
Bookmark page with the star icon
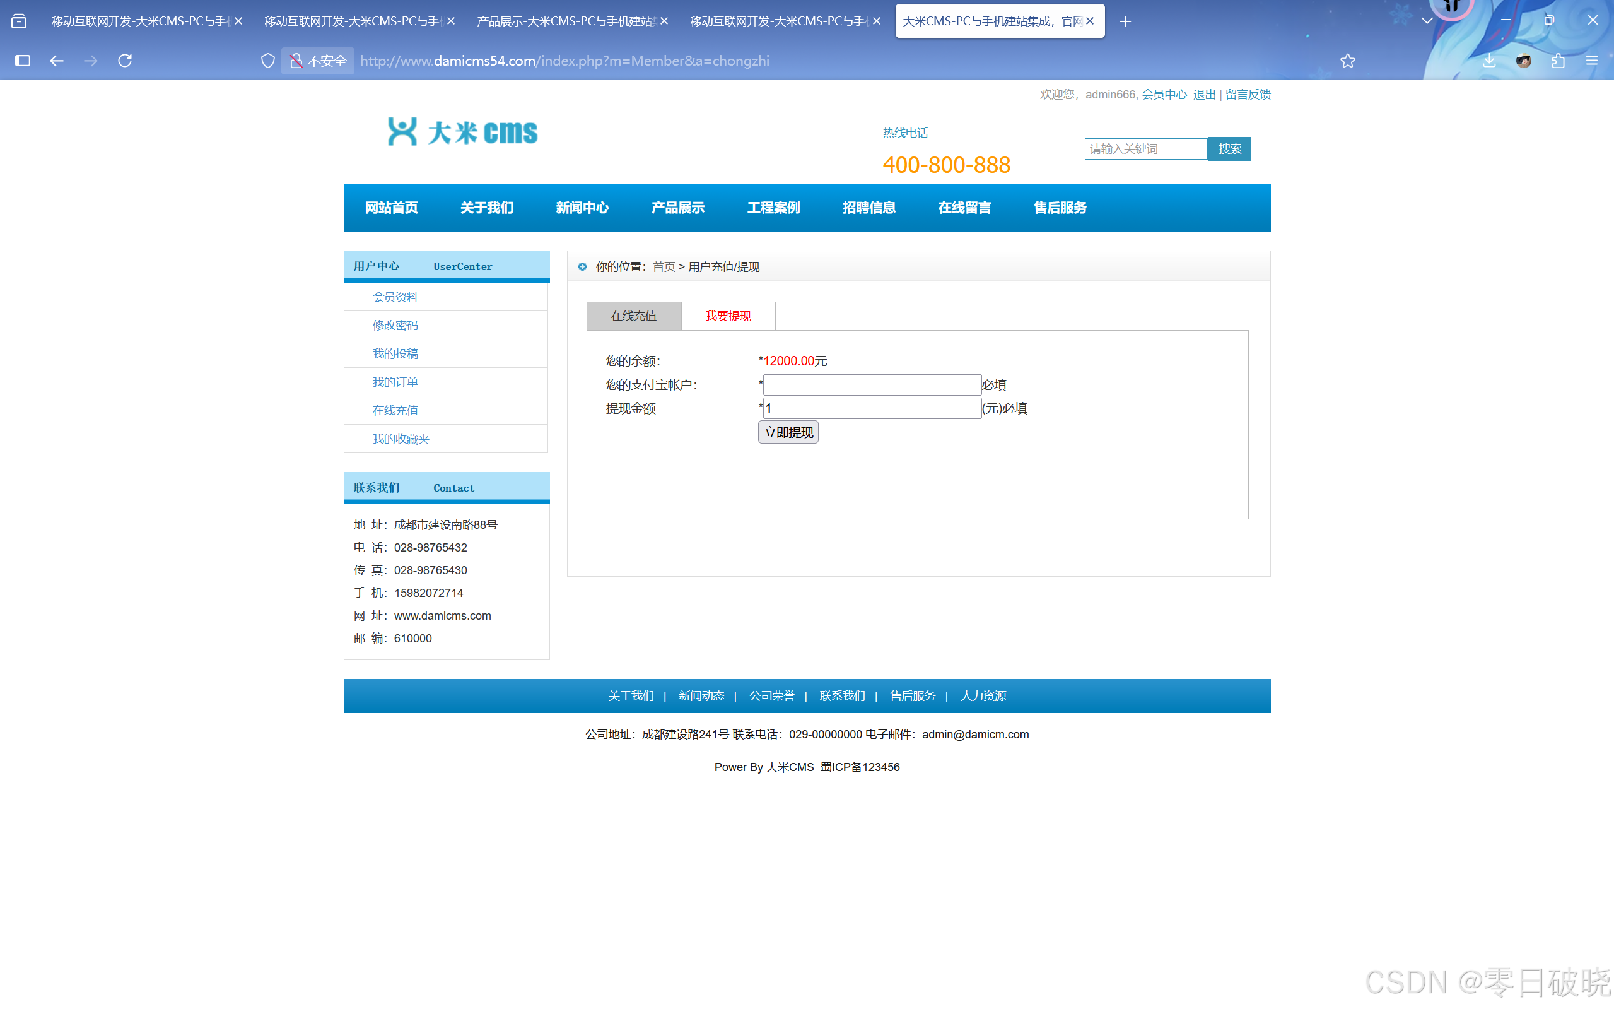[1347, 61]
